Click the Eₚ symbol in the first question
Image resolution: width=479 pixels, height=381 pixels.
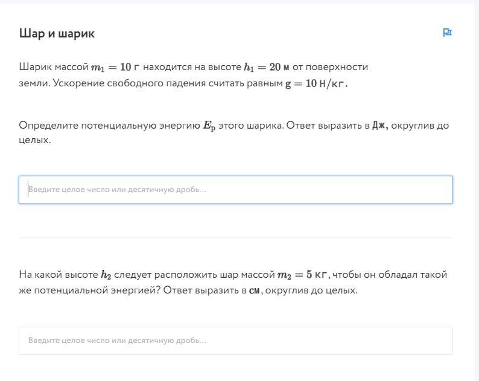click(x=209, y=126)
